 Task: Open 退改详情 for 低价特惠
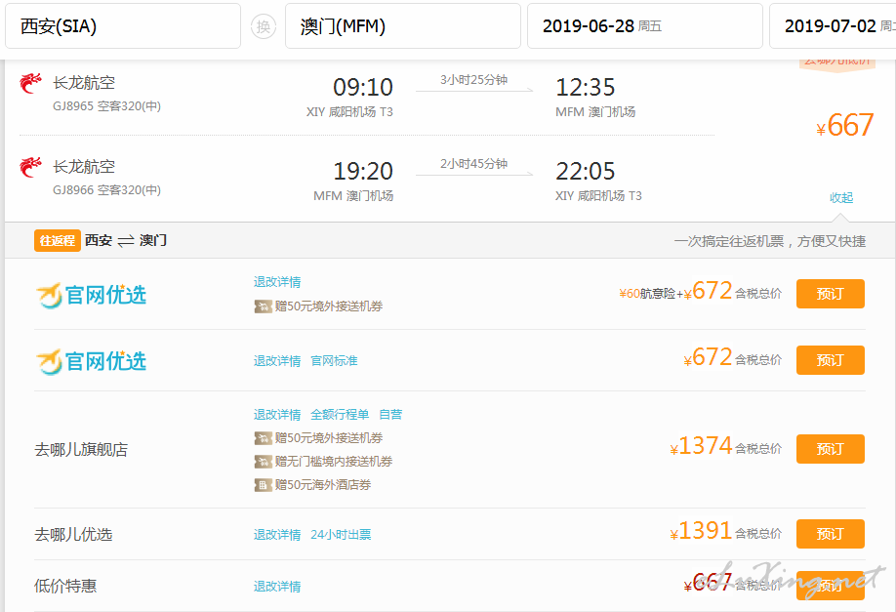277,587
